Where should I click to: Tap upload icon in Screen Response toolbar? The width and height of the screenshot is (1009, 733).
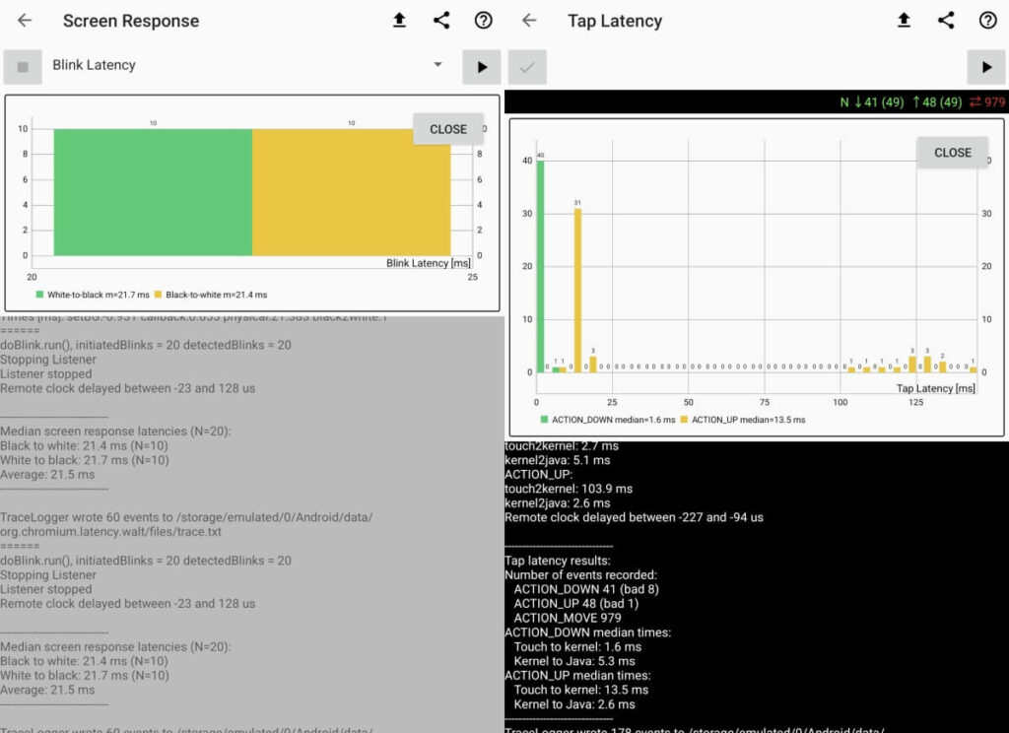(x=399, y=21)
